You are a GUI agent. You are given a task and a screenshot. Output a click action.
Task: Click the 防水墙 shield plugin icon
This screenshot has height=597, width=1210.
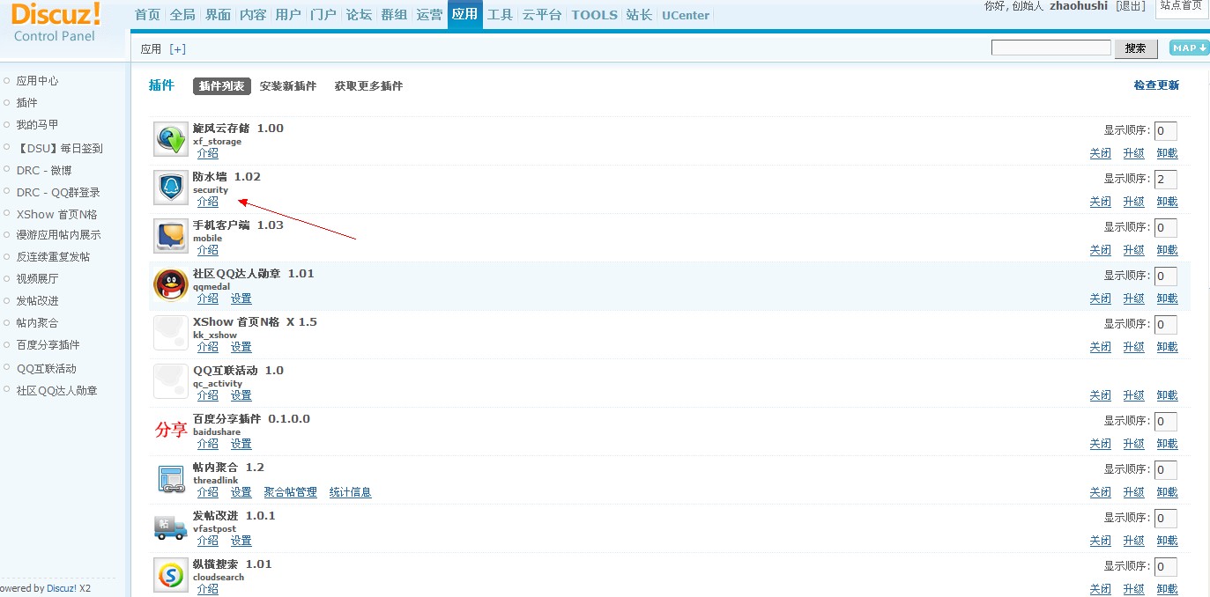pyautogui.click(x=171, y=188)
